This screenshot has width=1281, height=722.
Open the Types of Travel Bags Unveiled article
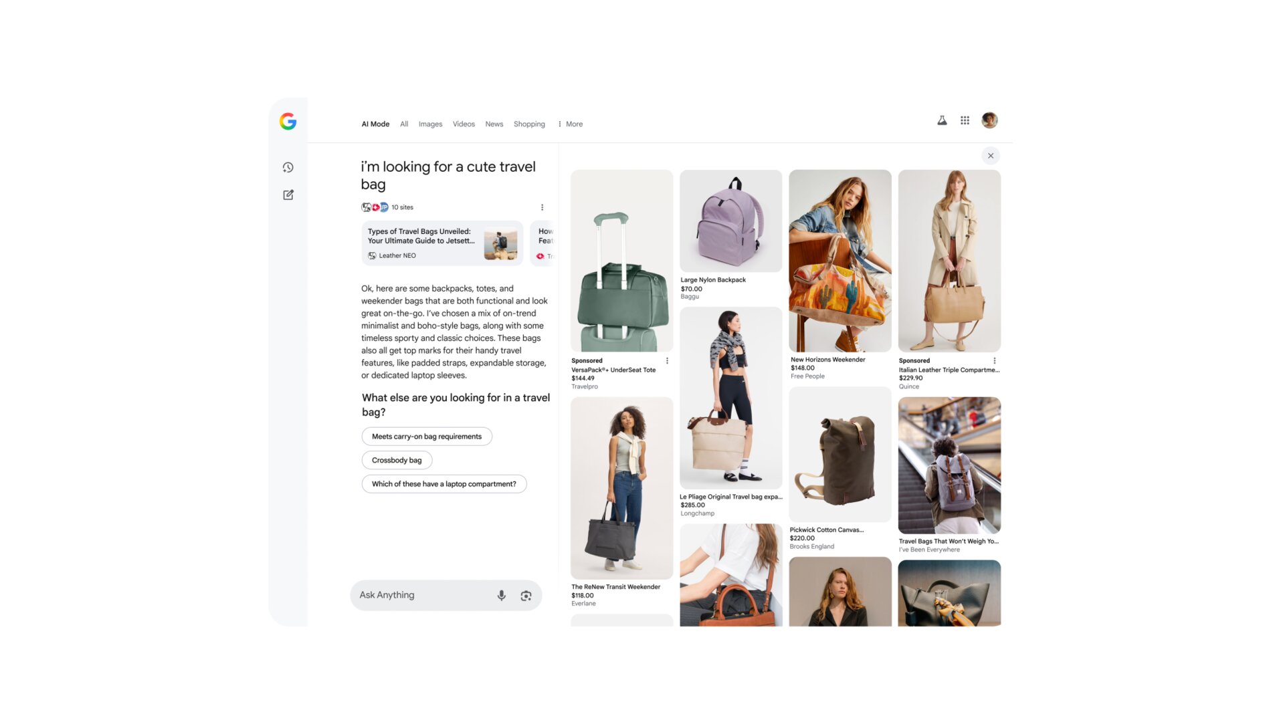441,242
